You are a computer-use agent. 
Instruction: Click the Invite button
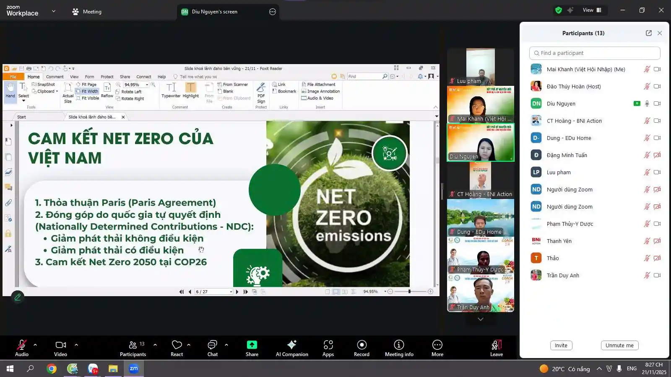561,346
